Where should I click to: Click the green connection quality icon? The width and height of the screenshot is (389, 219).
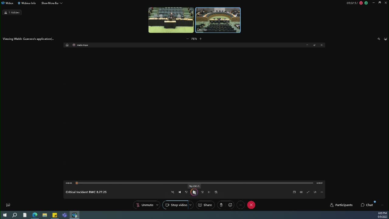pyautogui.click(x=366, y=3)
